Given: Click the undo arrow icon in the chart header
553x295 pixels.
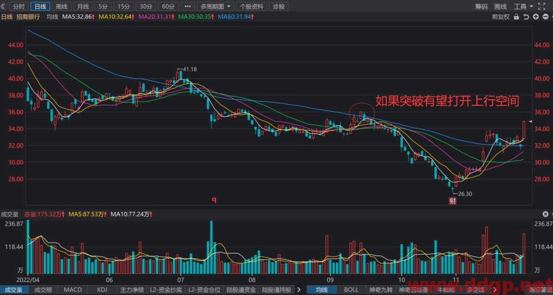Looking at the screenshot, I should (x=526, y=17).
